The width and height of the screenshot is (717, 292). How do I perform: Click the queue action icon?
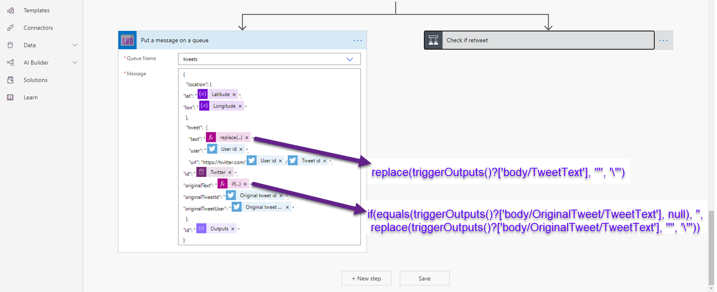(x=128, y=41)
